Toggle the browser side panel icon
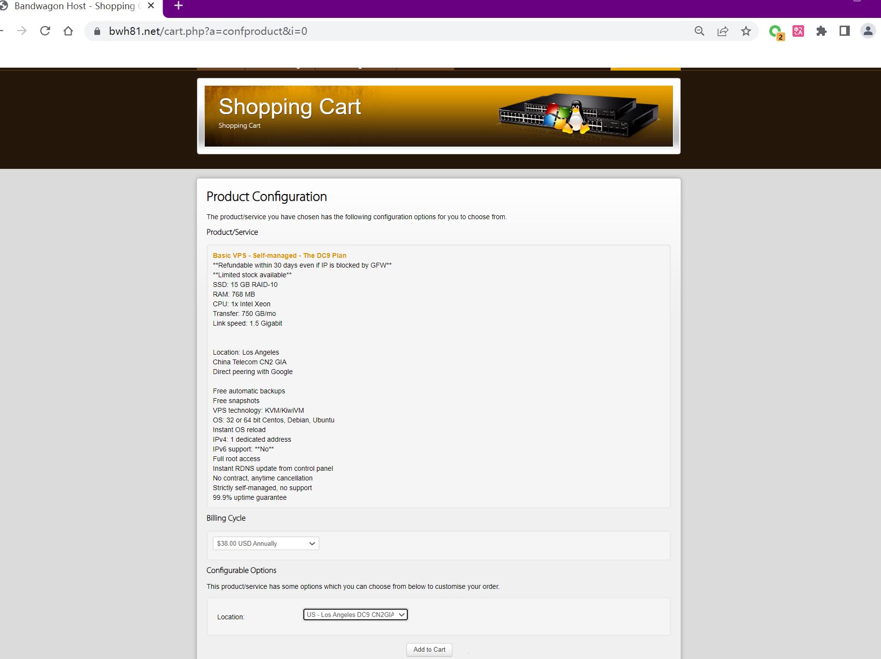The height and width of the screenshot is (659, 881). [x=845, y=31]
